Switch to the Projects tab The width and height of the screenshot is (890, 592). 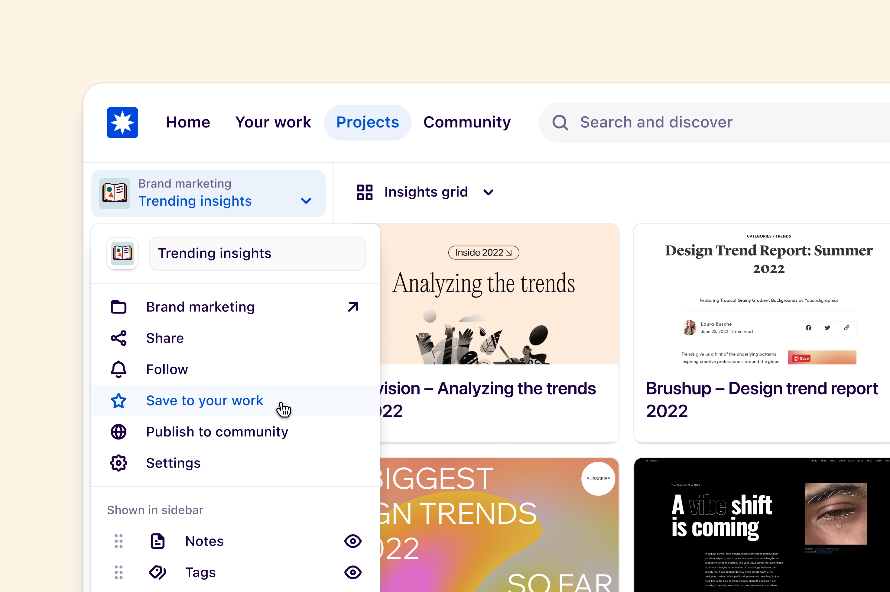pos(367,122)
